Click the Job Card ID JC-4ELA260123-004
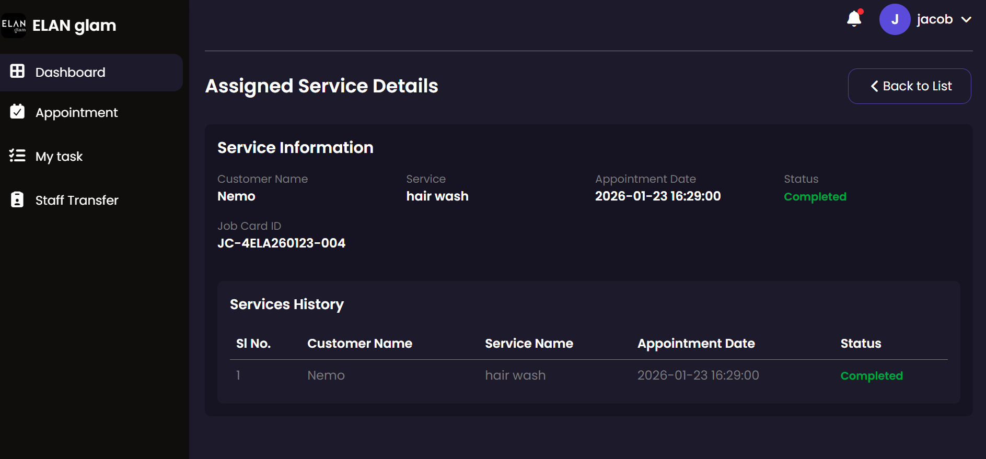Viewport: 986px width, 459px height. coord(281,243)
